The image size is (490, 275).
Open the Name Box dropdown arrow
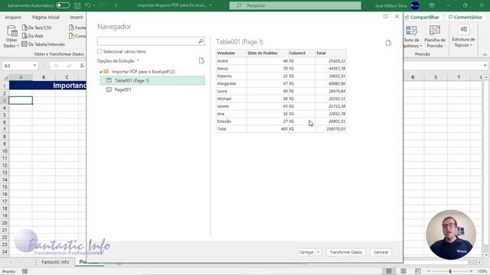click(34, 66)
